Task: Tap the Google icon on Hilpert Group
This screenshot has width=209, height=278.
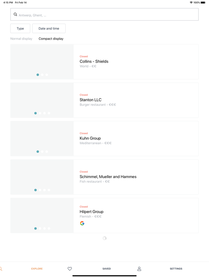Action: pos(82,223)
